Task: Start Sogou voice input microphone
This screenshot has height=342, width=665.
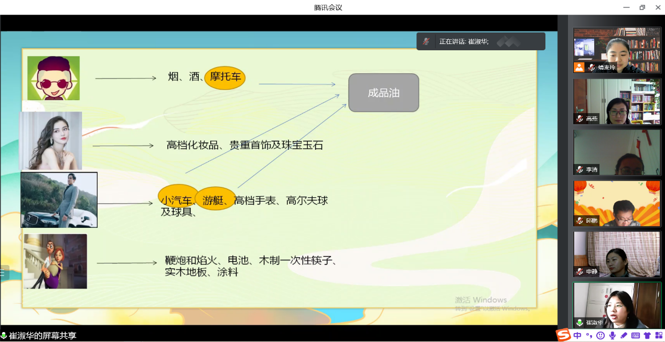Action: click(612, 336)
